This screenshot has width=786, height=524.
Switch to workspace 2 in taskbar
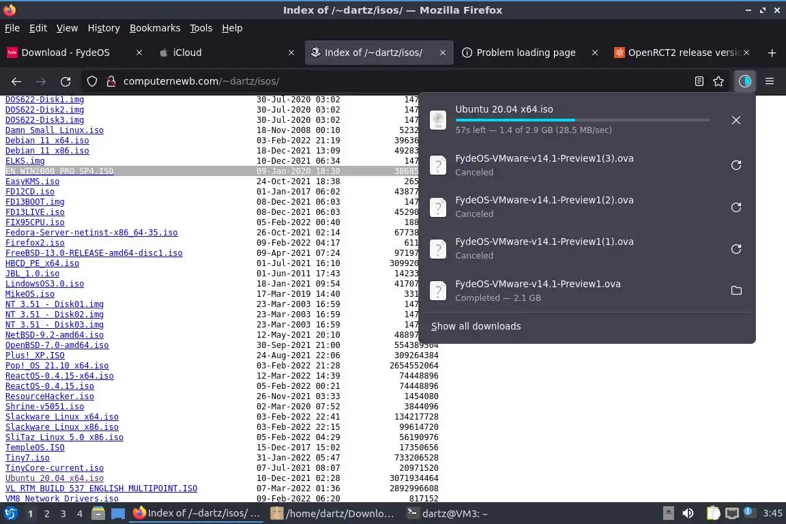pyautogui.click(x=46, y=514)
